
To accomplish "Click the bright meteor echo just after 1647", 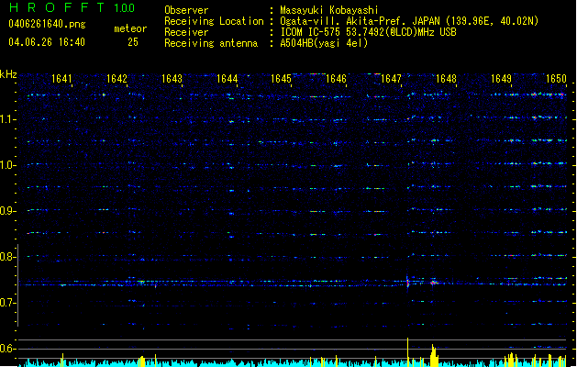I will coord(407,284).
